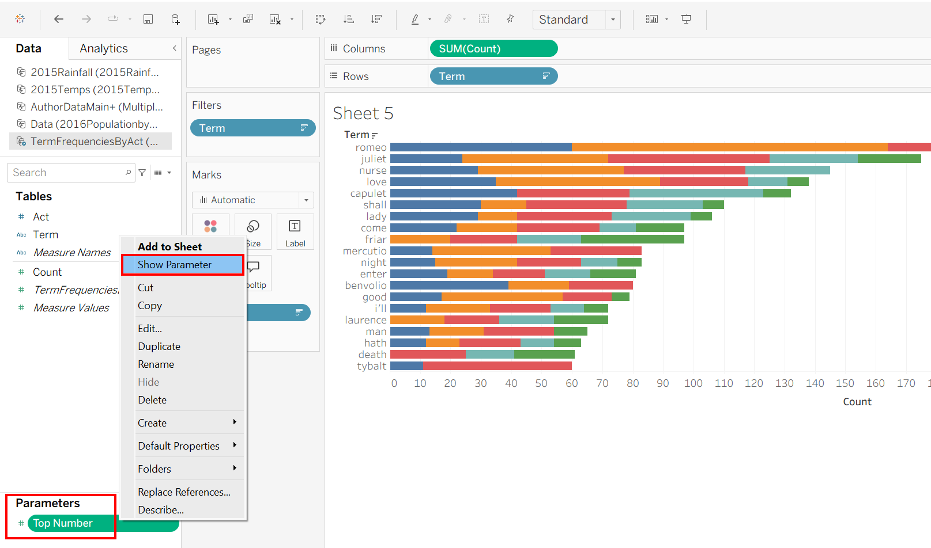Viewport: 931px width, 548px height.
Task: Open the Label marks card
Action: pyautogui.click(x=295, y=231)
